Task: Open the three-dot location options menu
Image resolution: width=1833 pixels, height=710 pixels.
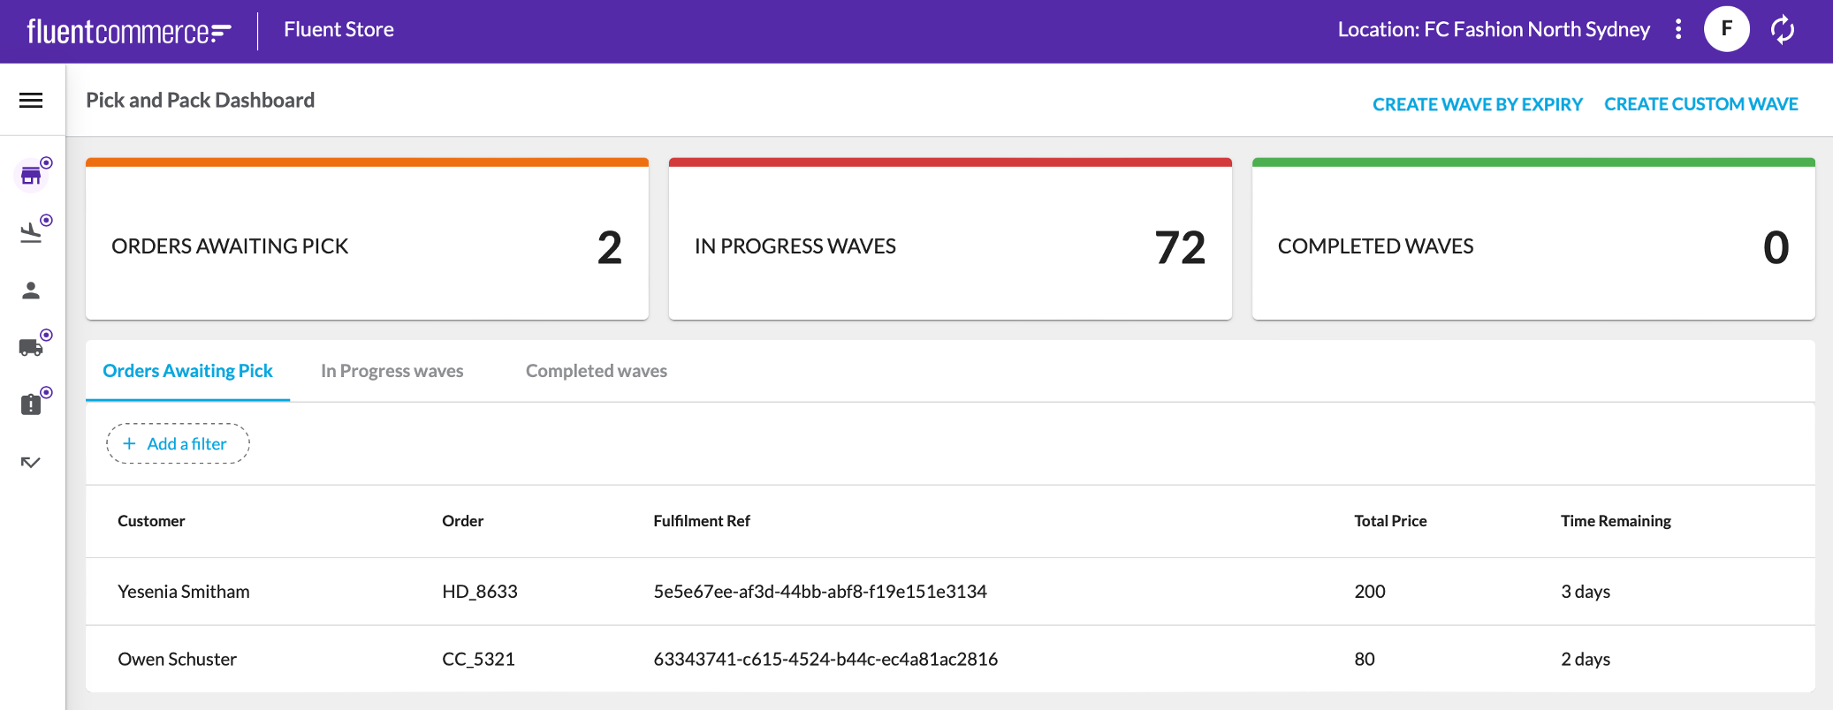Action: 1678,30
